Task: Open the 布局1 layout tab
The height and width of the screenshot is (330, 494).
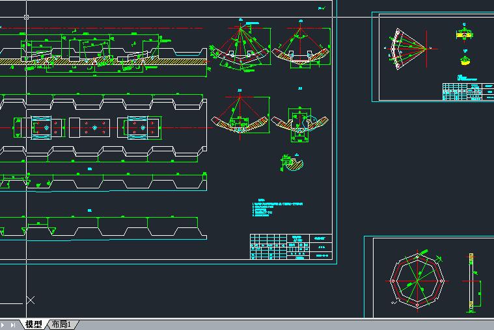Action: [61, 324]
